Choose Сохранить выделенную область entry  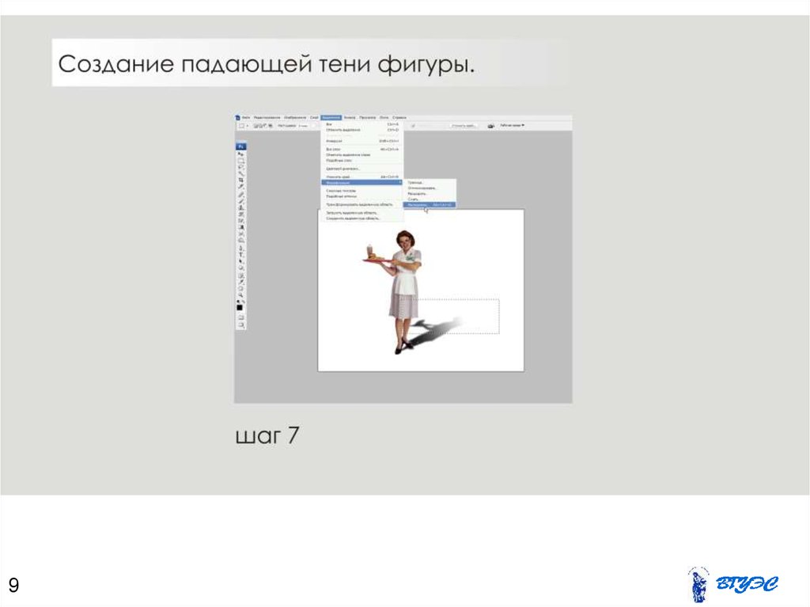(362, 218)
